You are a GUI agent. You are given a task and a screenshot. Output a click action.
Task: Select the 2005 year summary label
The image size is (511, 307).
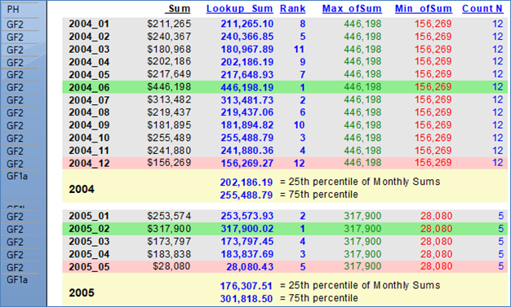pos(82,292)
